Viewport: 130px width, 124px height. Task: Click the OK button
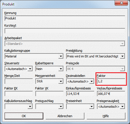(x=24, y=116)
